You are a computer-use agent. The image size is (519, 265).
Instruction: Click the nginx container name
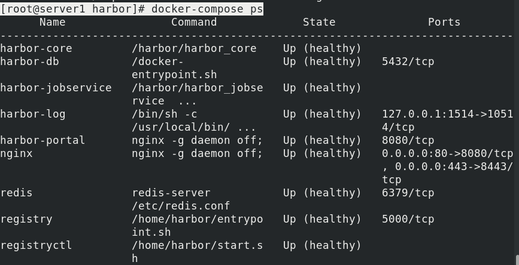pos(17,153)
